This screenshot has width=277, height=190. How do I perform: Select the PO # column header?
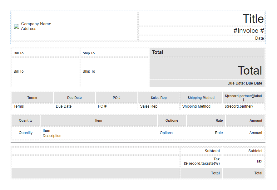(x=116, y=98)
